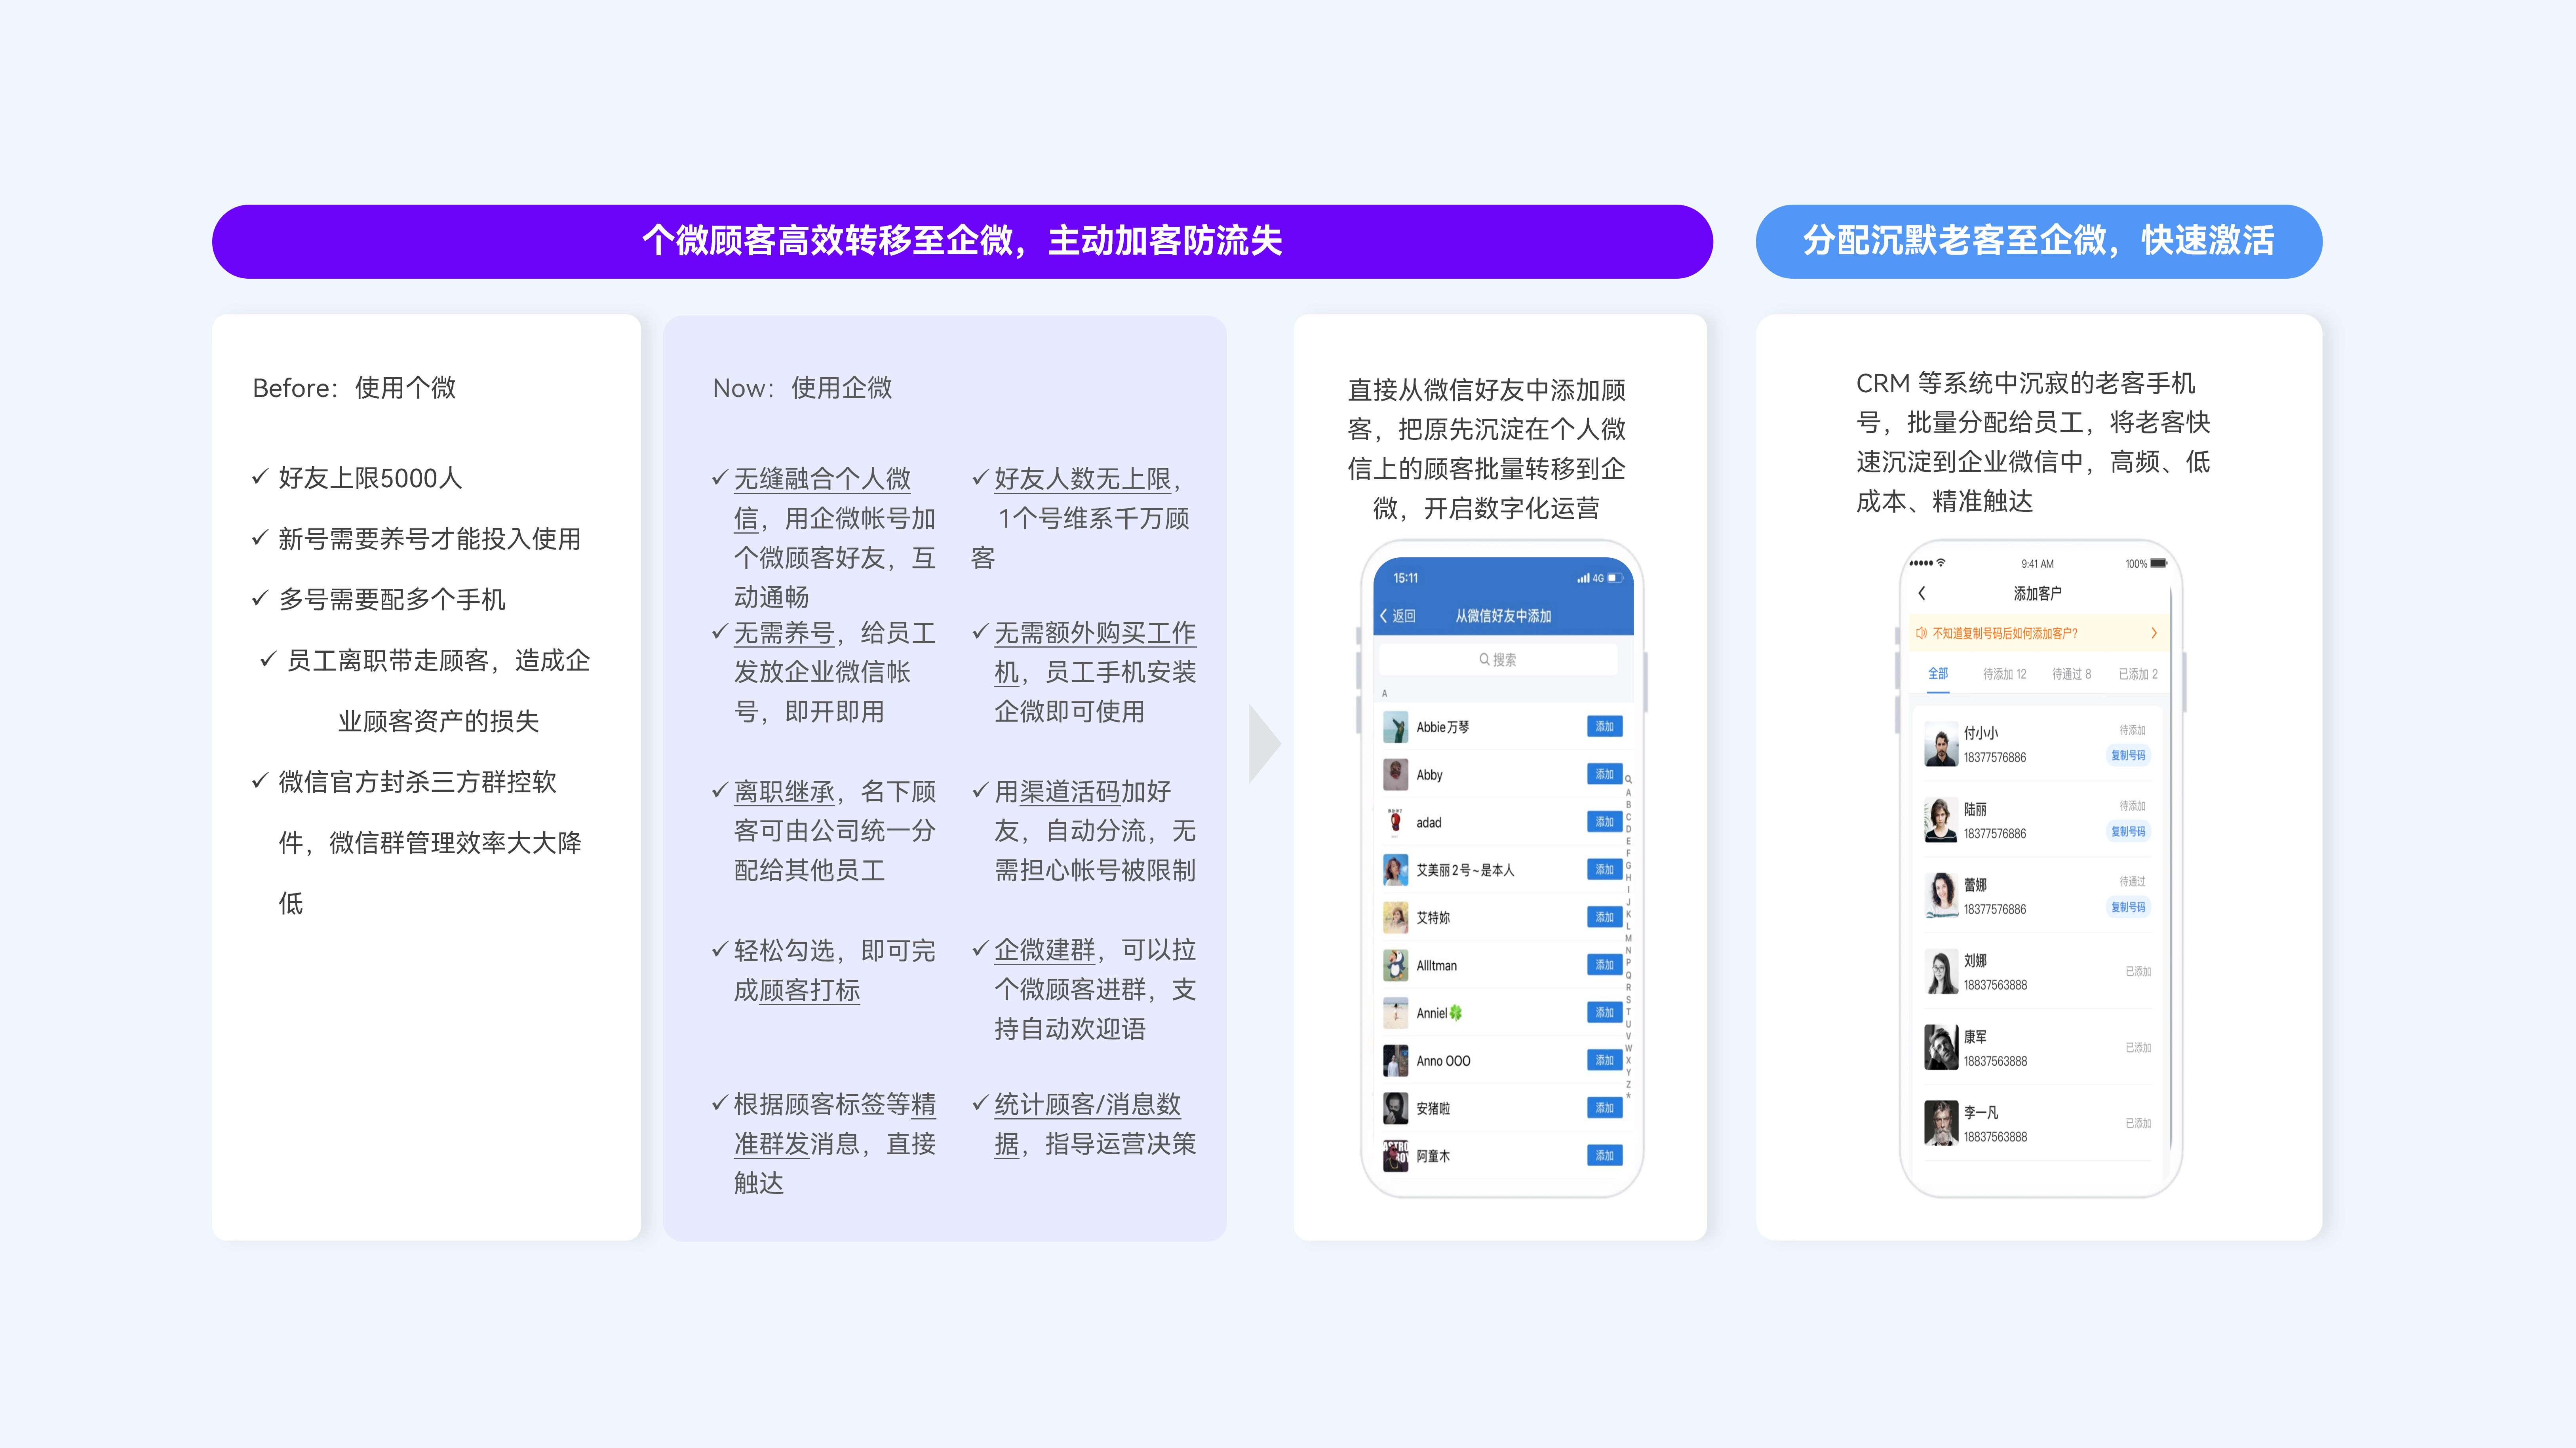Expand the orange notice via its right chevron
The height and width of the screenshot is (1448, 2576).
2153,633
